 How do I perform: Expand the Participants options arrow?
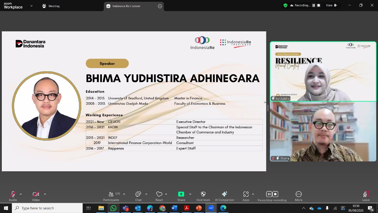point(124,194)
